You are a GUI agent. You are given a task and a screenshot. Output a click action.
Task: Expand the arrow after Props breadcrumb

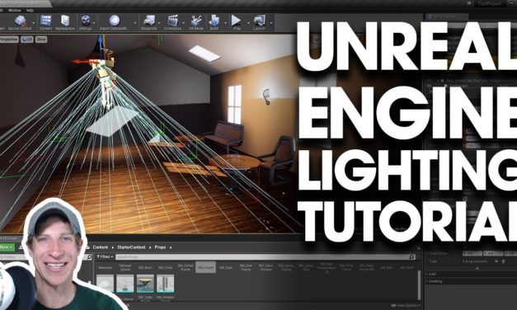tap(171, 247)
